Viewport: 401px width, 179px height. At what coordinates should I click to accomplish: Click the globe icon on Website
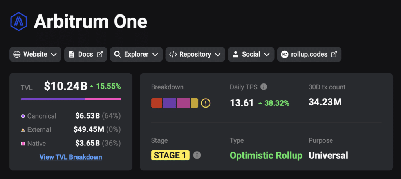(17, 54)
